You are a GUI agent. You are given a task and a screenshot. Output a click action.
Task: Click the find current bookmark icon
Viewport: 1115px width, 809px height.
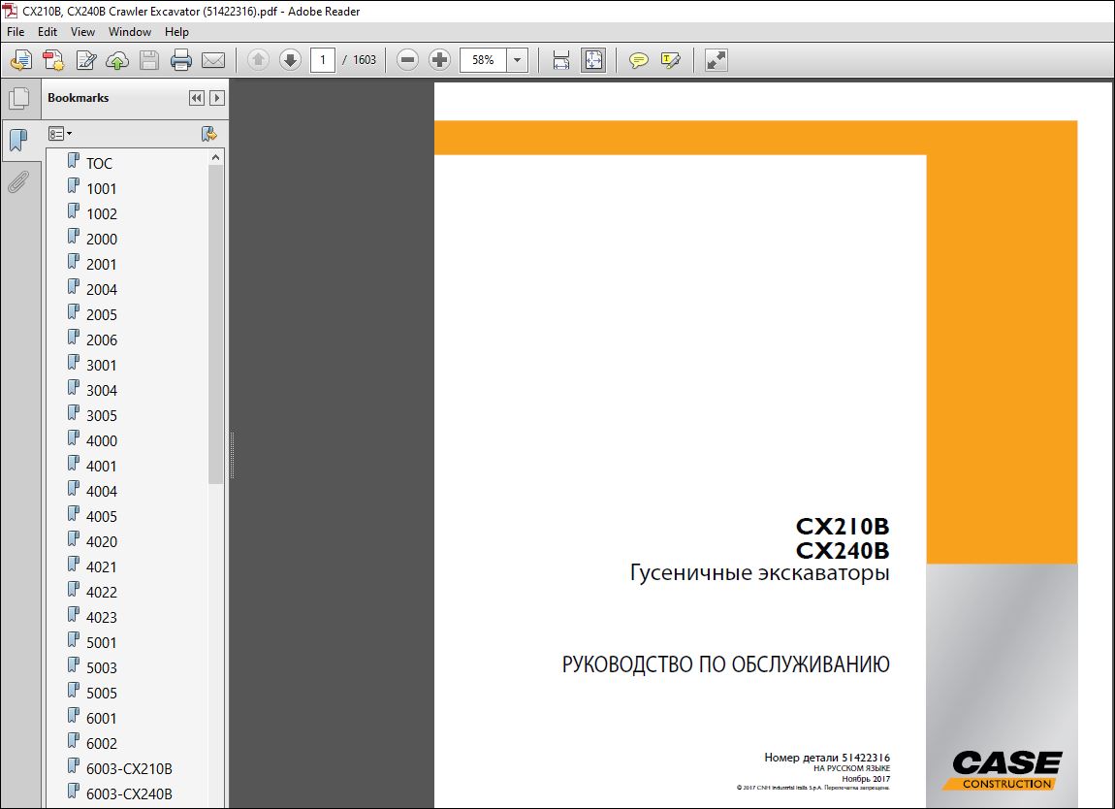pos(208,133)
